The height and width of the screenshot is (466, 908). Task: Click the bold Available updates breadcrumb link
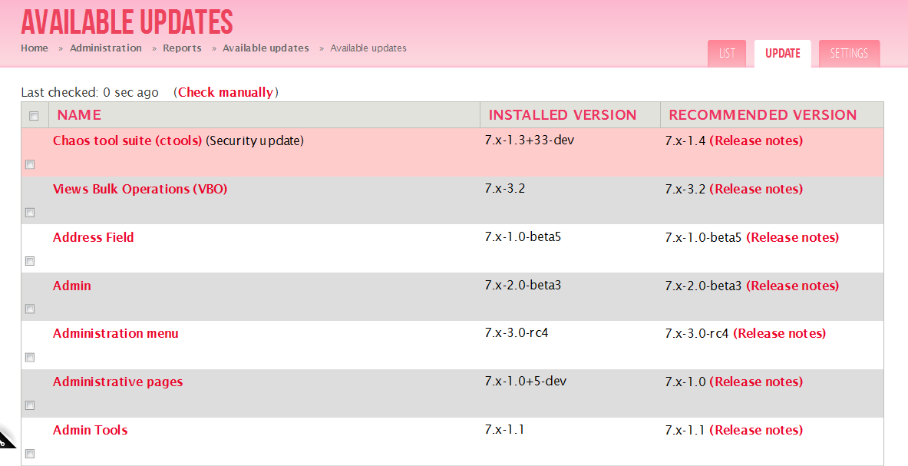click(266, 48)
